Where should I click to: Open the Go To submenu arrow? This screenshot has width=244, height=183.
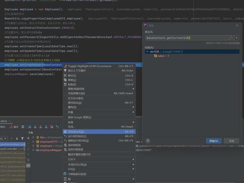[133, 122]
